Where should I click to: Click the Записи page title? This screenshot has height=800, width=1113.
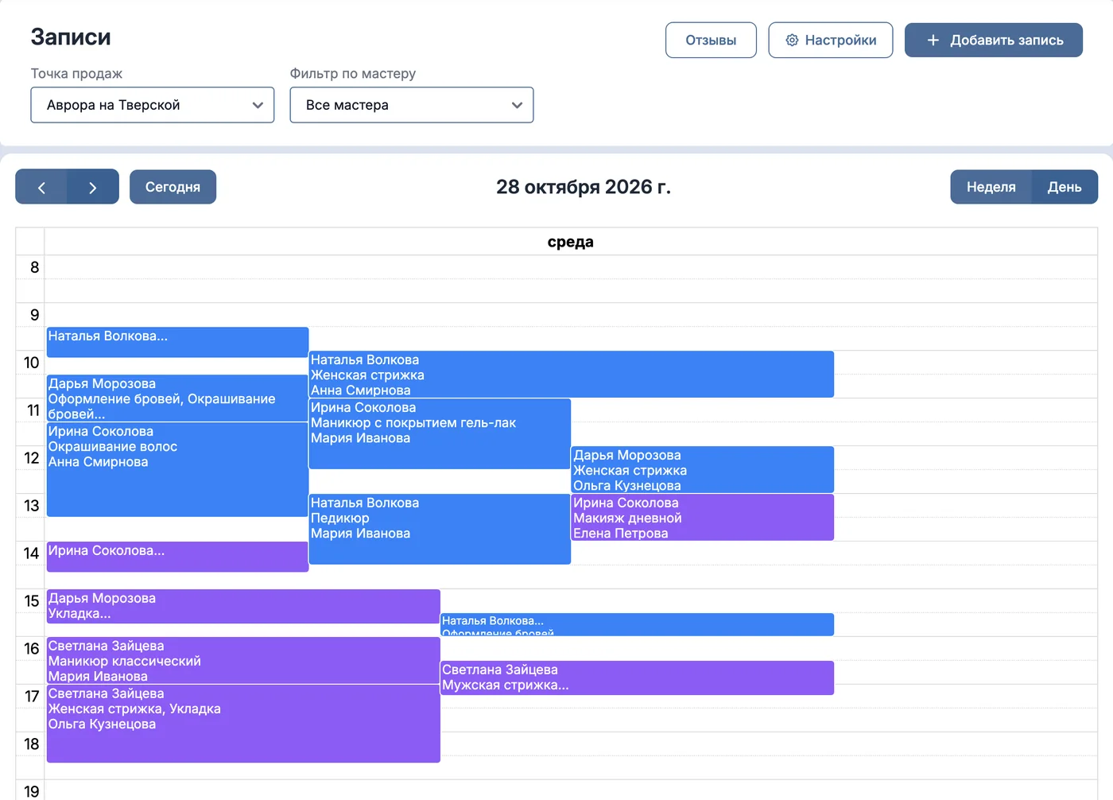pyautogui.click(x=71, y=37)
